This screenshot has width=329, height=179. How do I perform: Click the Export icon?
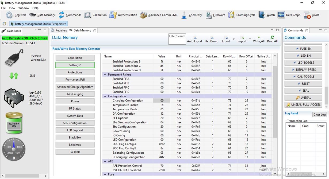226,40
